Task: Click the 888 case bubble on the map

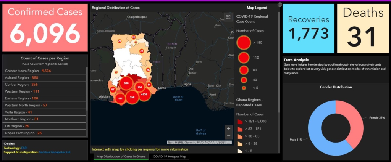Action: point(126,83)
